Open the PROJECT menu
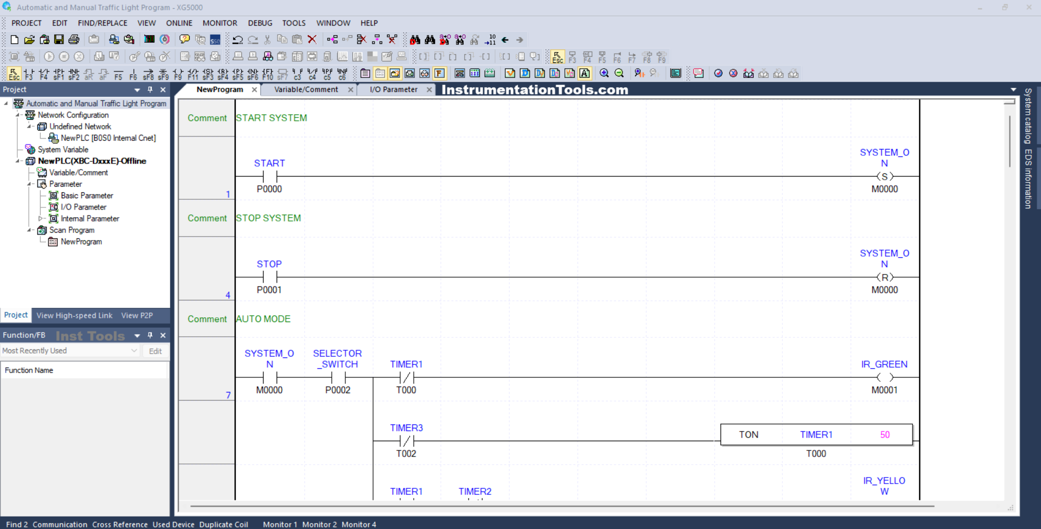 [27, 23]
